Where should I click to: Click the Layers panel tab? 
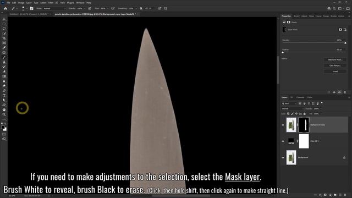(284, 97)
